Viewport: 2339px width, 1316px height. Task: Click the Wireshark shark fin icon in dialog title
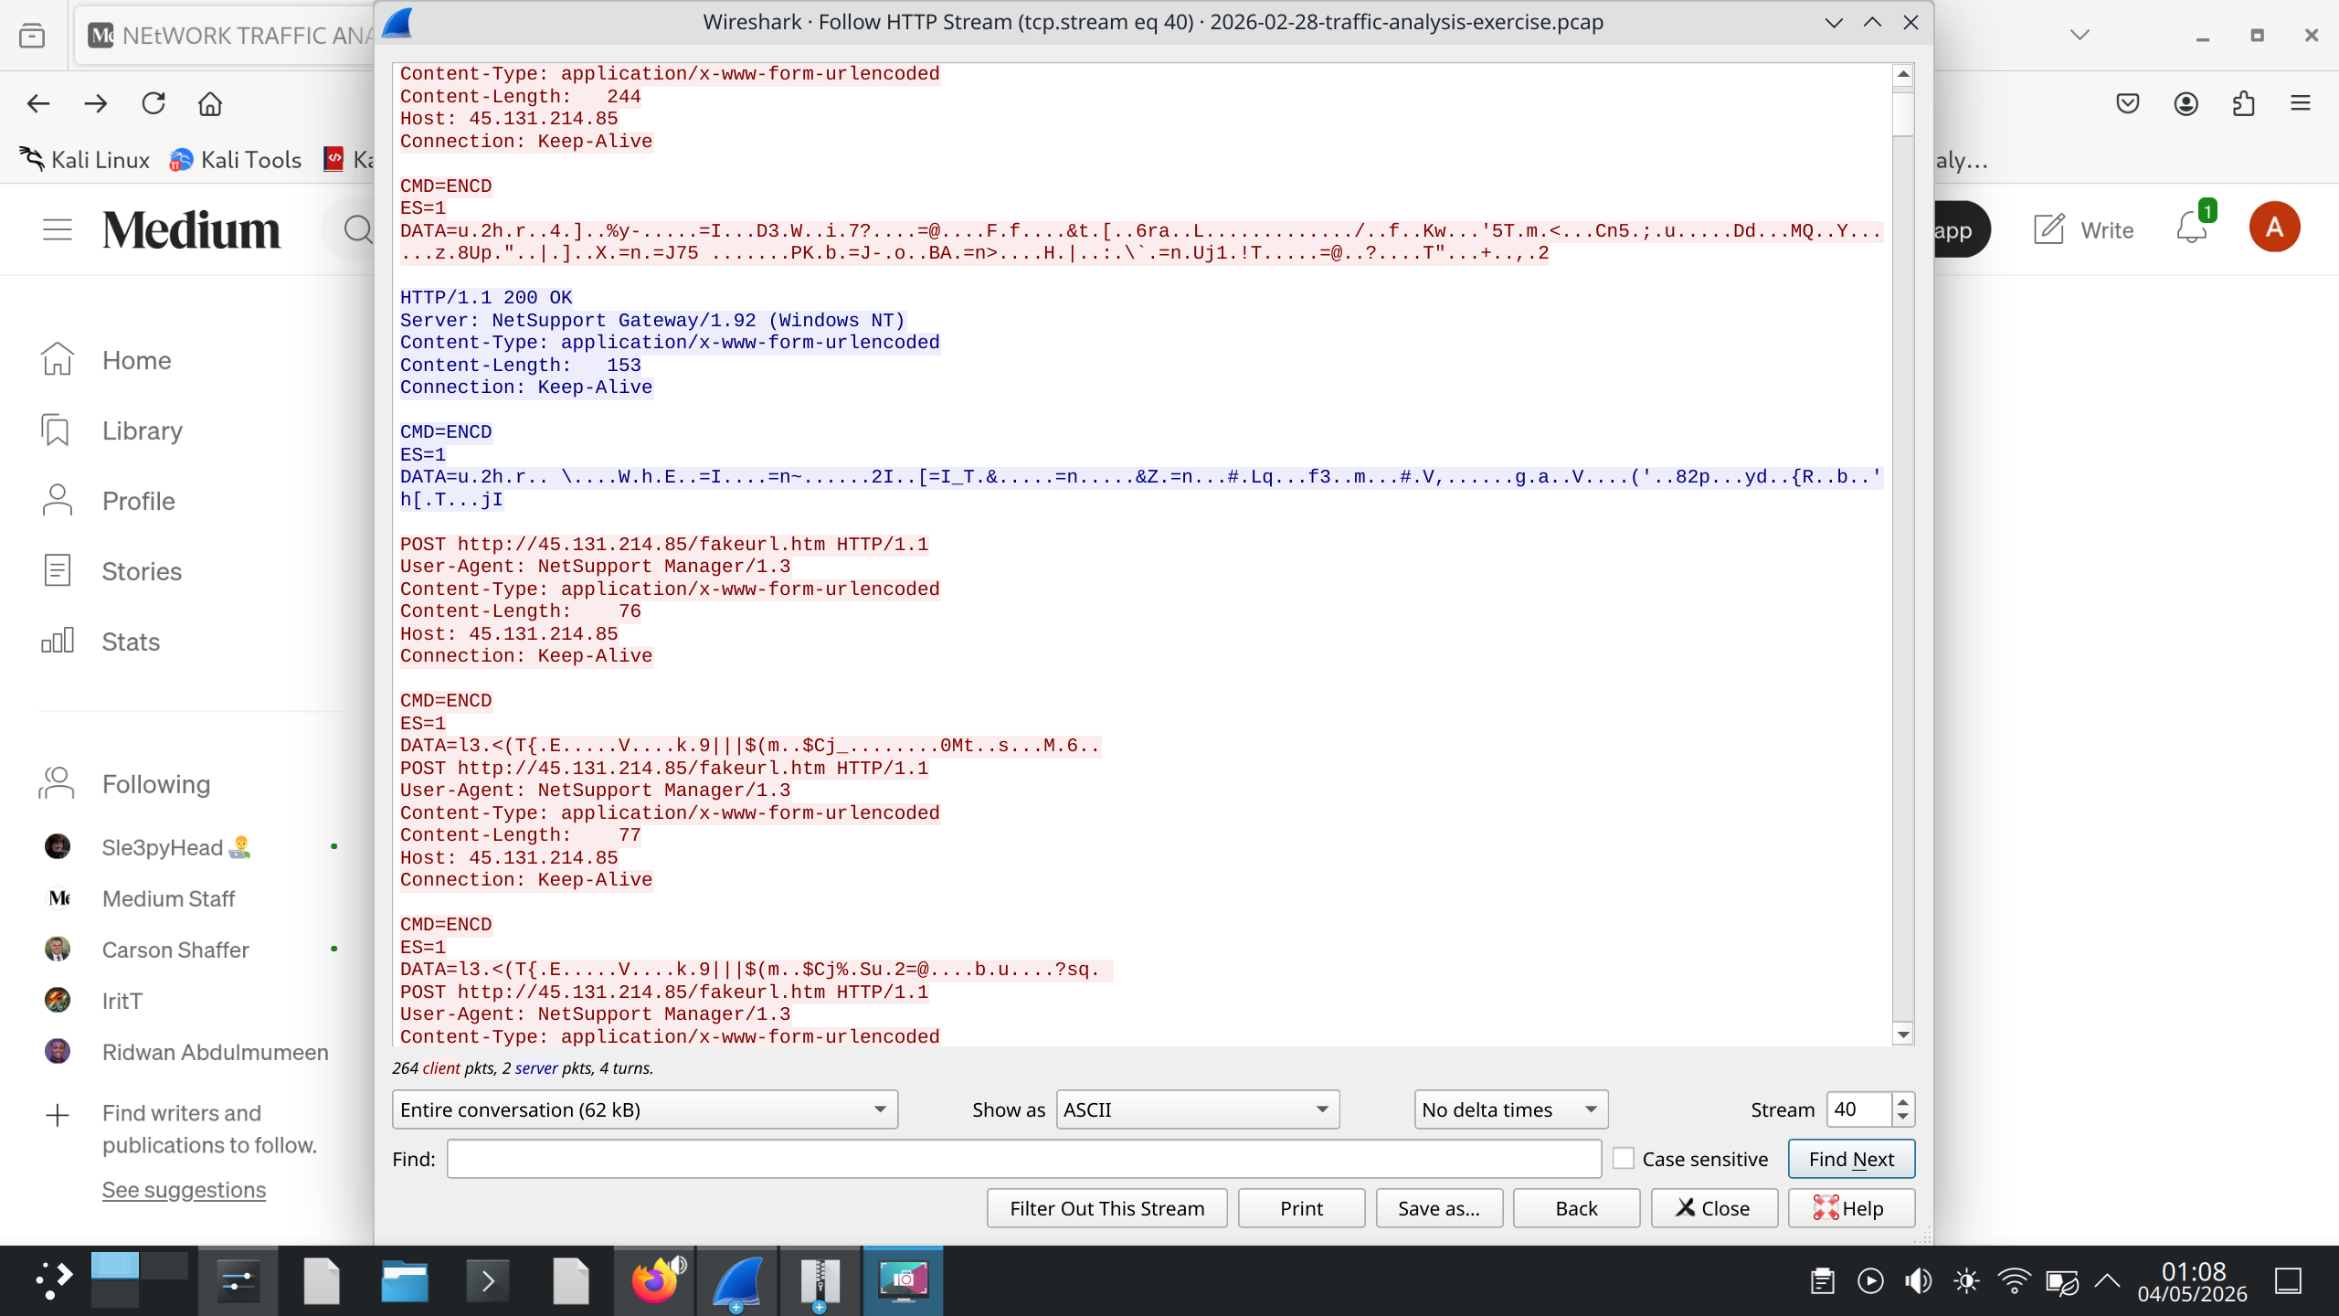tap(398, 22)
